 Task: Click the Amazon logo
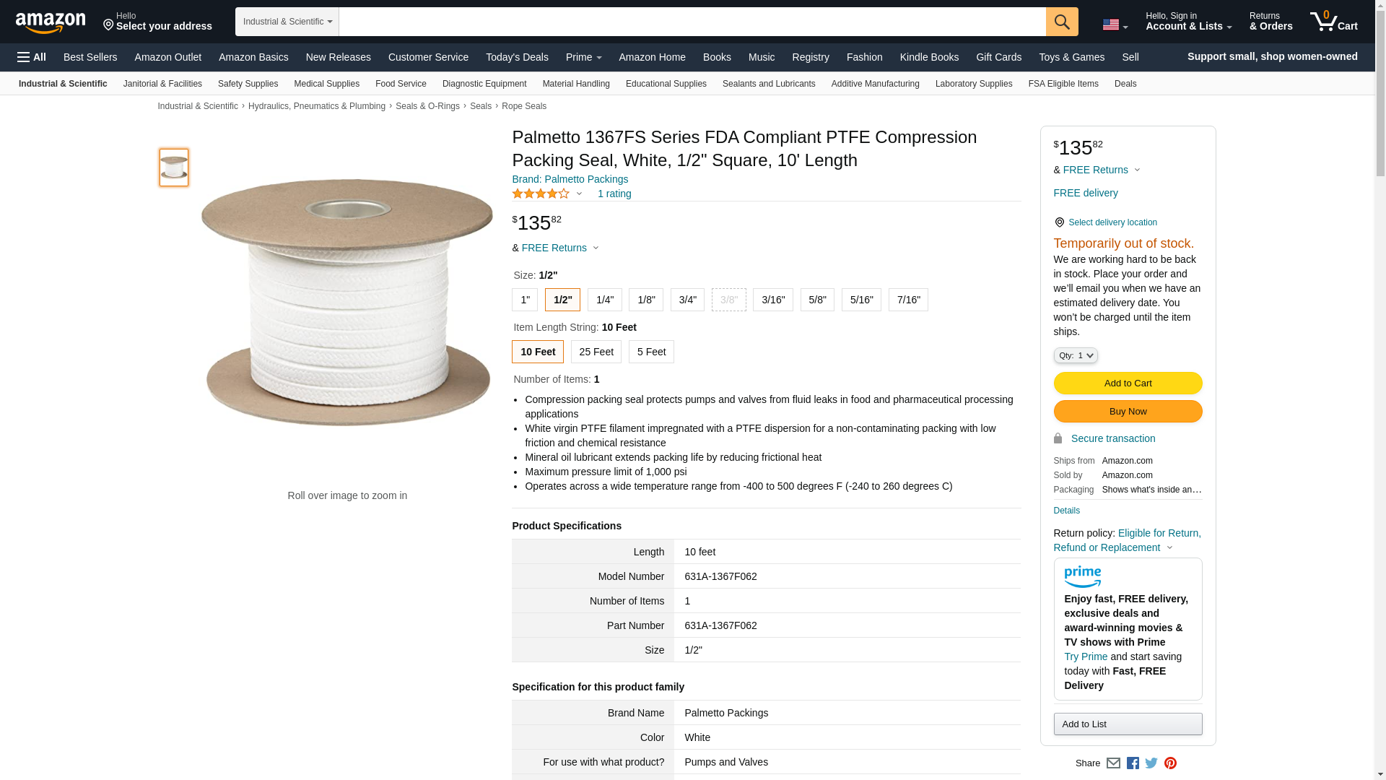[51, 22]
